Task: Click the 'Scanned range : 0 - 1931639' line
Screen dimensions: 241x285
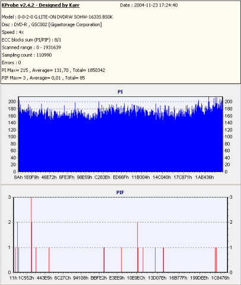Action: (31, 48)
